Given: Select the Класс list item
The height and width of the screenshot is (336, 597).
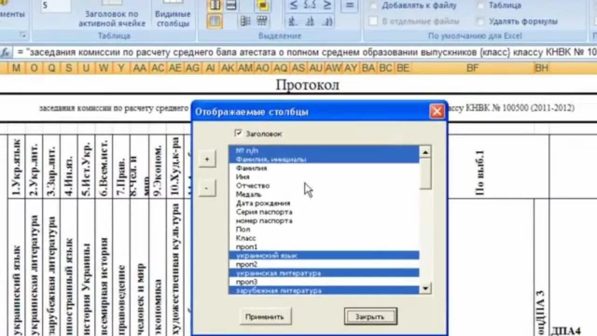Looking at the screenshot, I should (x=324, y=238).
